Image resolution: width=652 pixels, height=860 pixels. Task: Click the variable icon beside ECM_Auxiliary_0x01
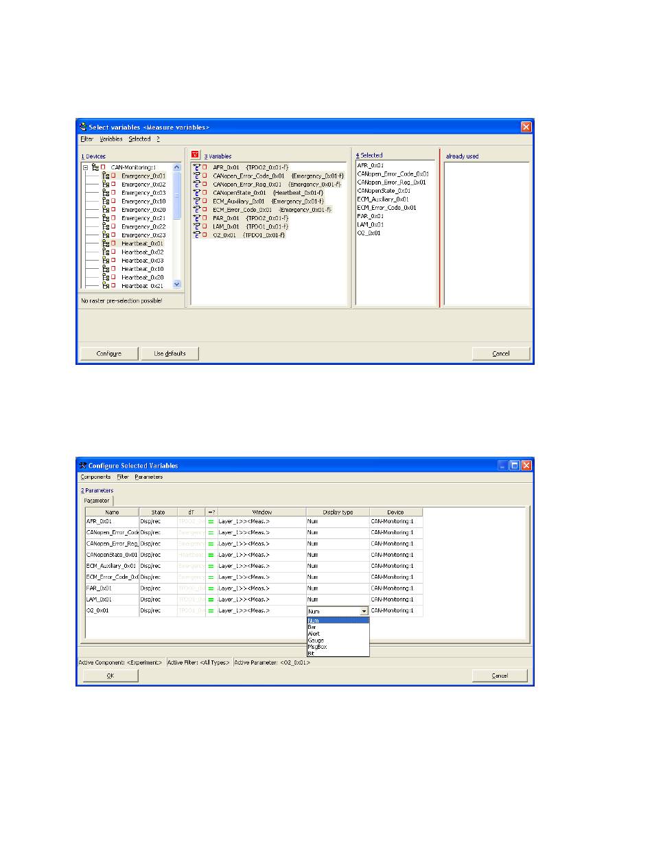coord(197,201)
